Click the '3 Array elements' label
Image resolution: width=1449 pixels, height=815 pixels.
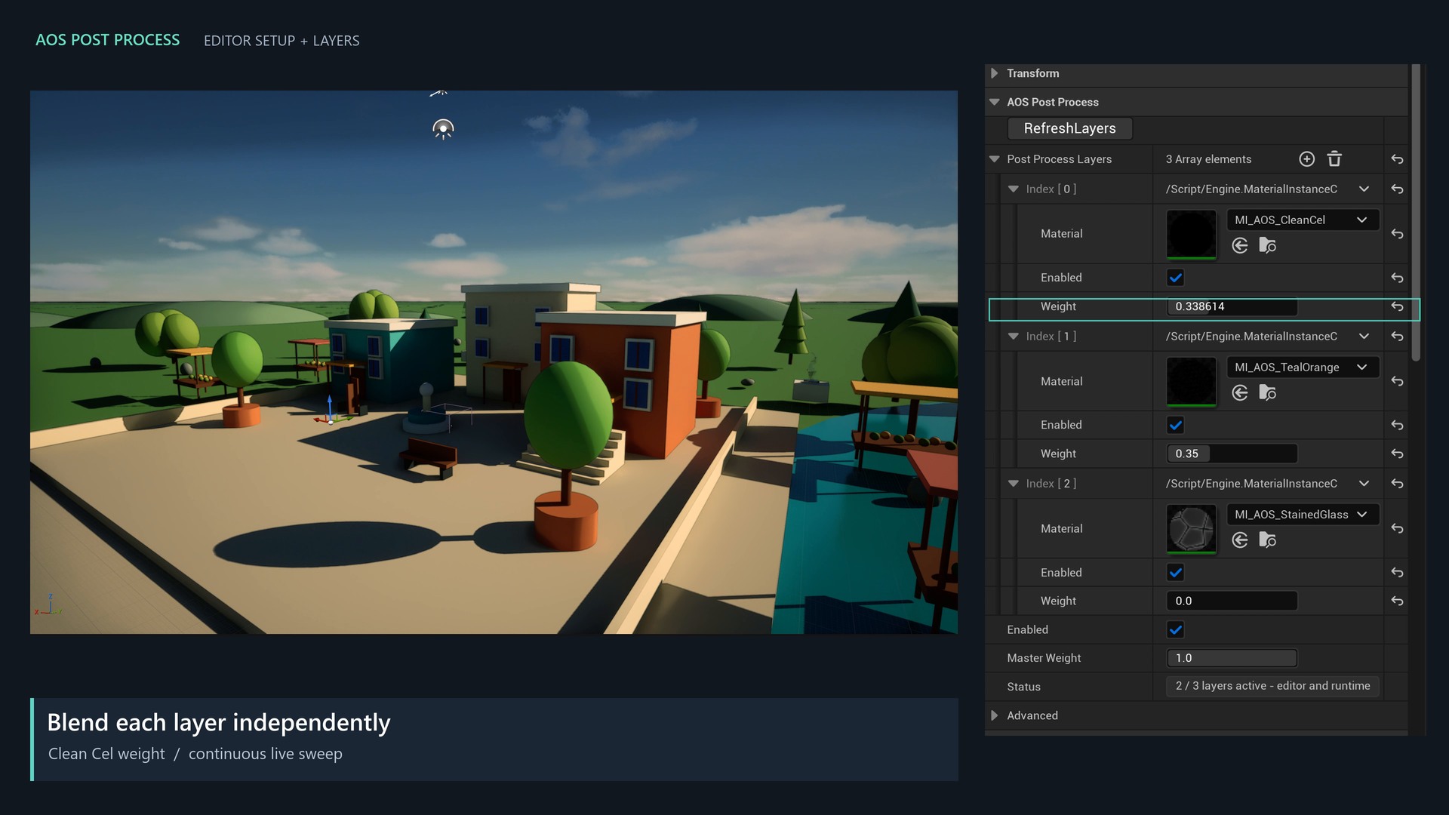click(x=1208, y=159)
